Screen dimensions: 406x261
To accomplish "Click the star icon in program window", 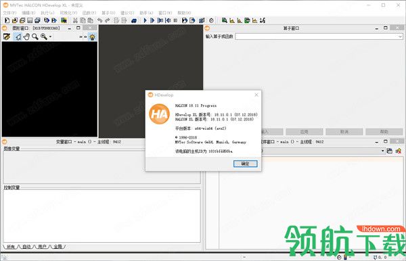I will click(x=399, y=151).
